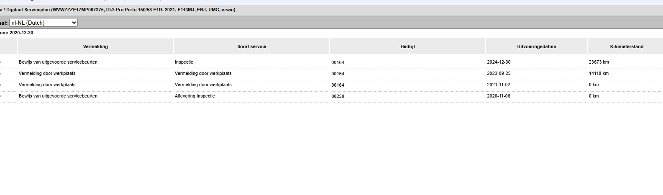This screenshot has height=195, width=663.
Task: Click the Soort service column header
Action: point(251,46)
